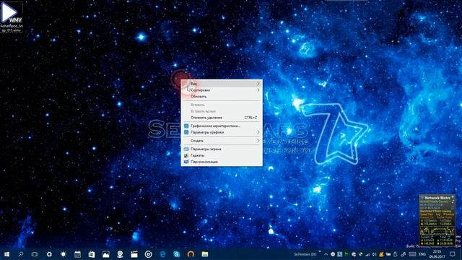Open the Groove Music taskbar icon
Viewport: 462px width, 260px height.
coord(148,254)
